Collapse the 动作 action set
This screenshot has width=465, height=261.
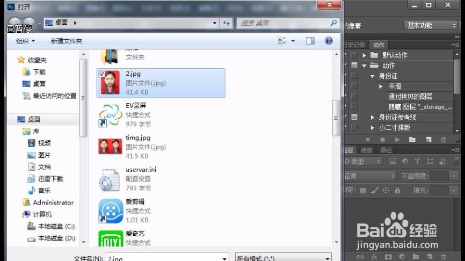coord(364,66)
